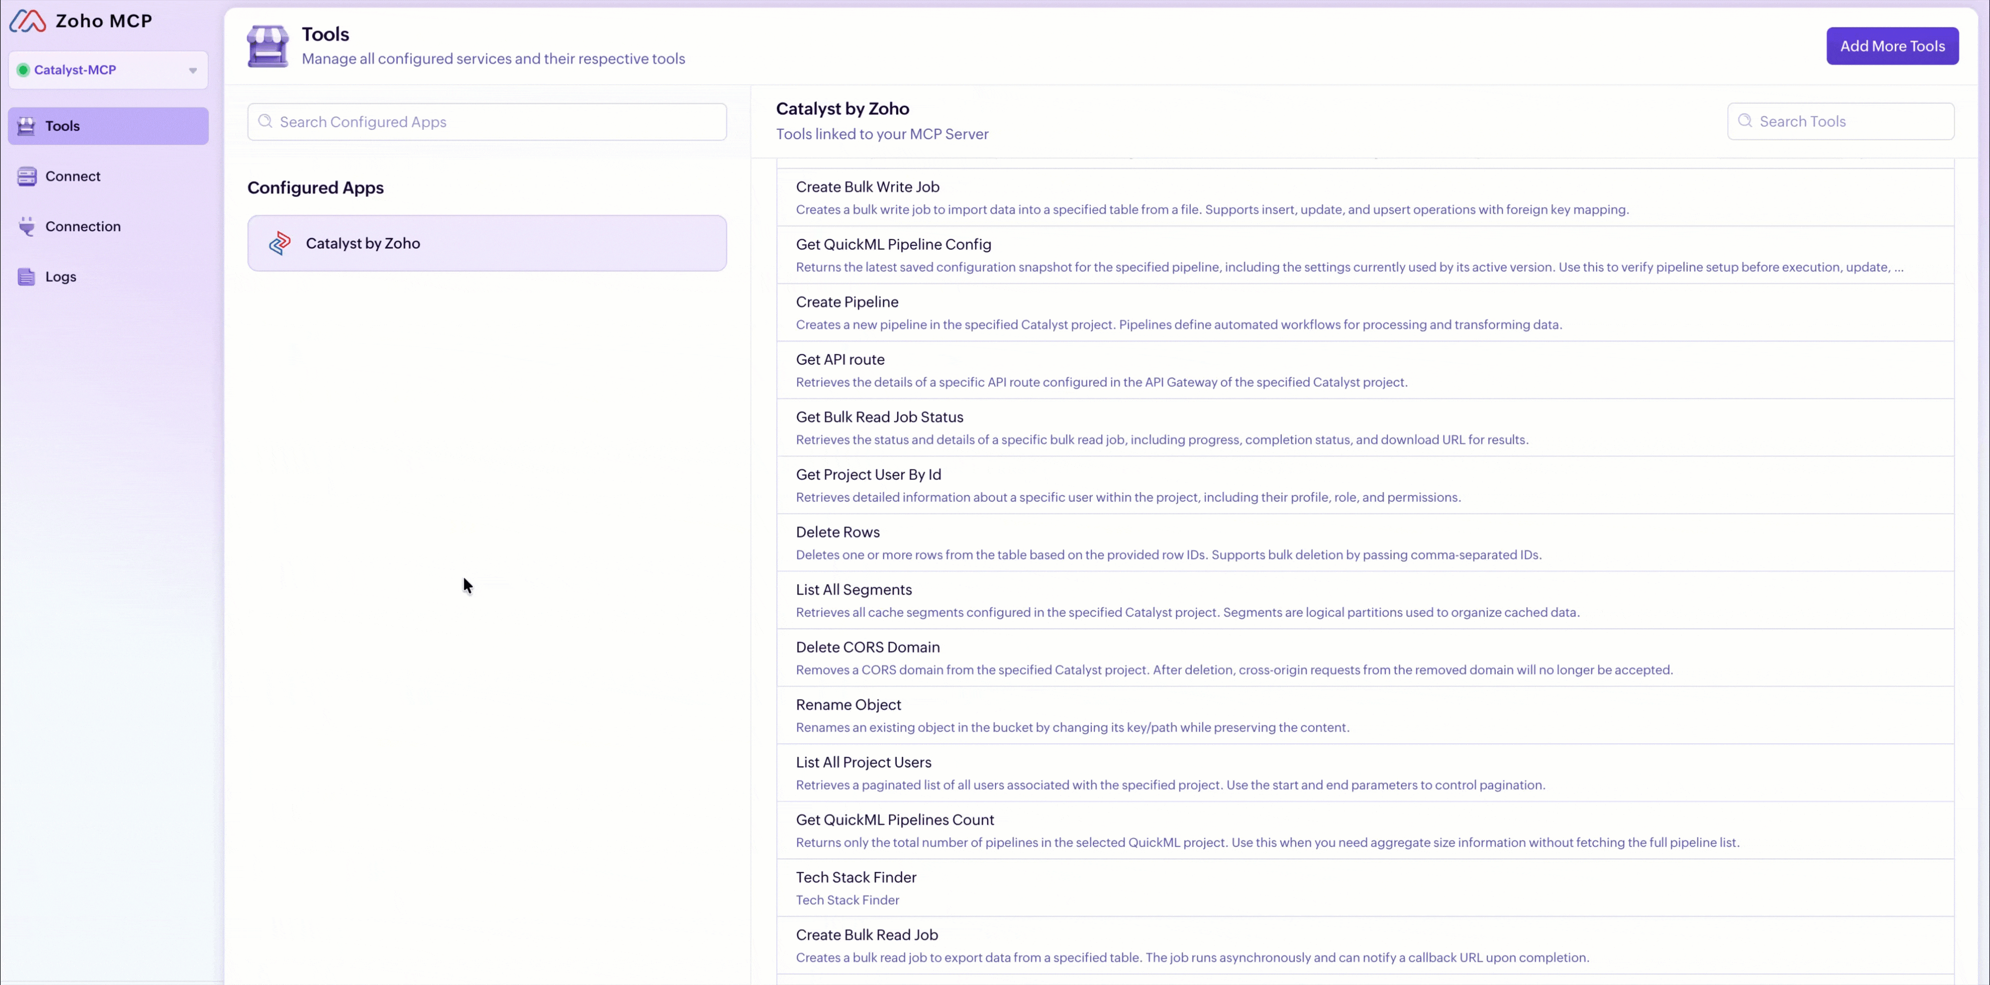
Task: Click the green status dot beside Catalyst-MCP
Action: pyautogui.click(x=23, y=70)
